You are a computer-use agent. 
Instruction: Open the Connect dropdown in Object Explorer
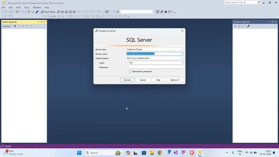coord(7,26)
